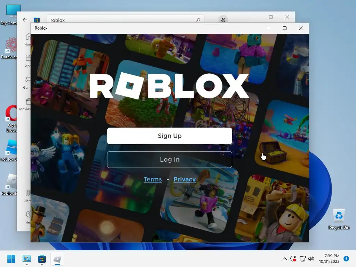
Task: Open the Windows Start menu
Action: 11,259
